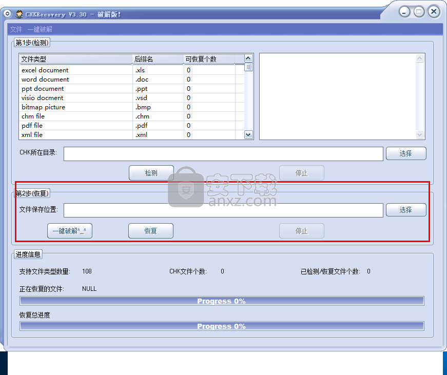447x375 pixels.
Task: Open the 文件 menu
Action: (16, 29)
